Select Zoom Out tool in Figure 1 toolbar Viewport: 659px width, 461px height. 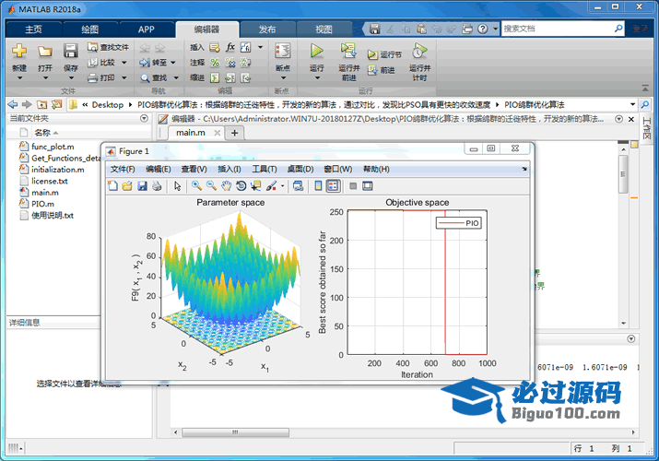(211, 185)
